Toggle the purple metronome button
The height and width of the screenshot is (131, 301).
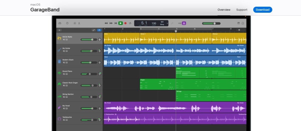pyautogui.click(x=184, y=23)
